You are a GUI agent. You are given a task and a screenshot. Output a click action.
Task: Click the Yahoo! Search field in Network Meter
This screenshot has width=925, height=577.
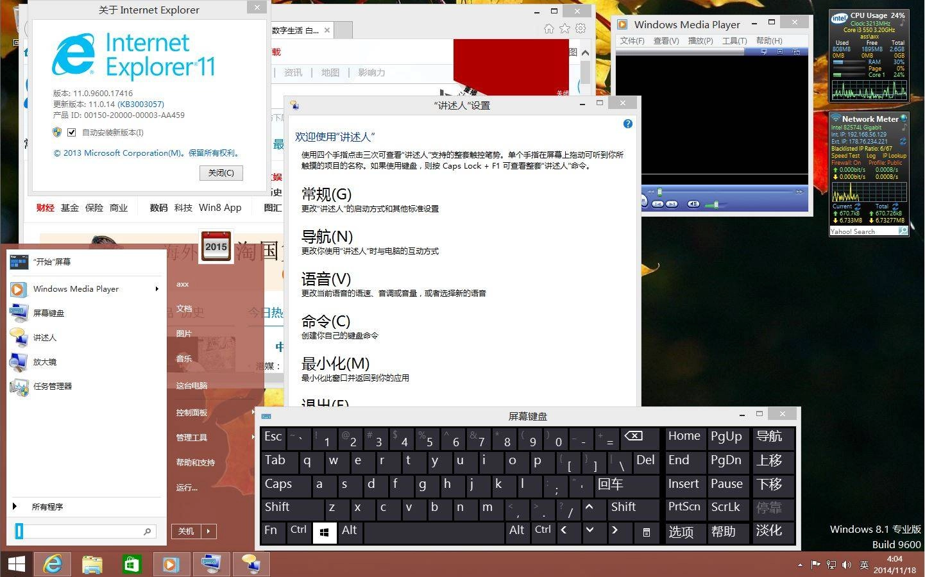point(863,231)
